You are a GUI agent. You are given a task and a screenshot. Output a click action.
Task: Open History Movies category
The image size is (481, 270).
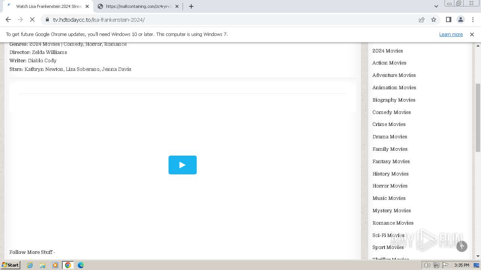[390, 174]
